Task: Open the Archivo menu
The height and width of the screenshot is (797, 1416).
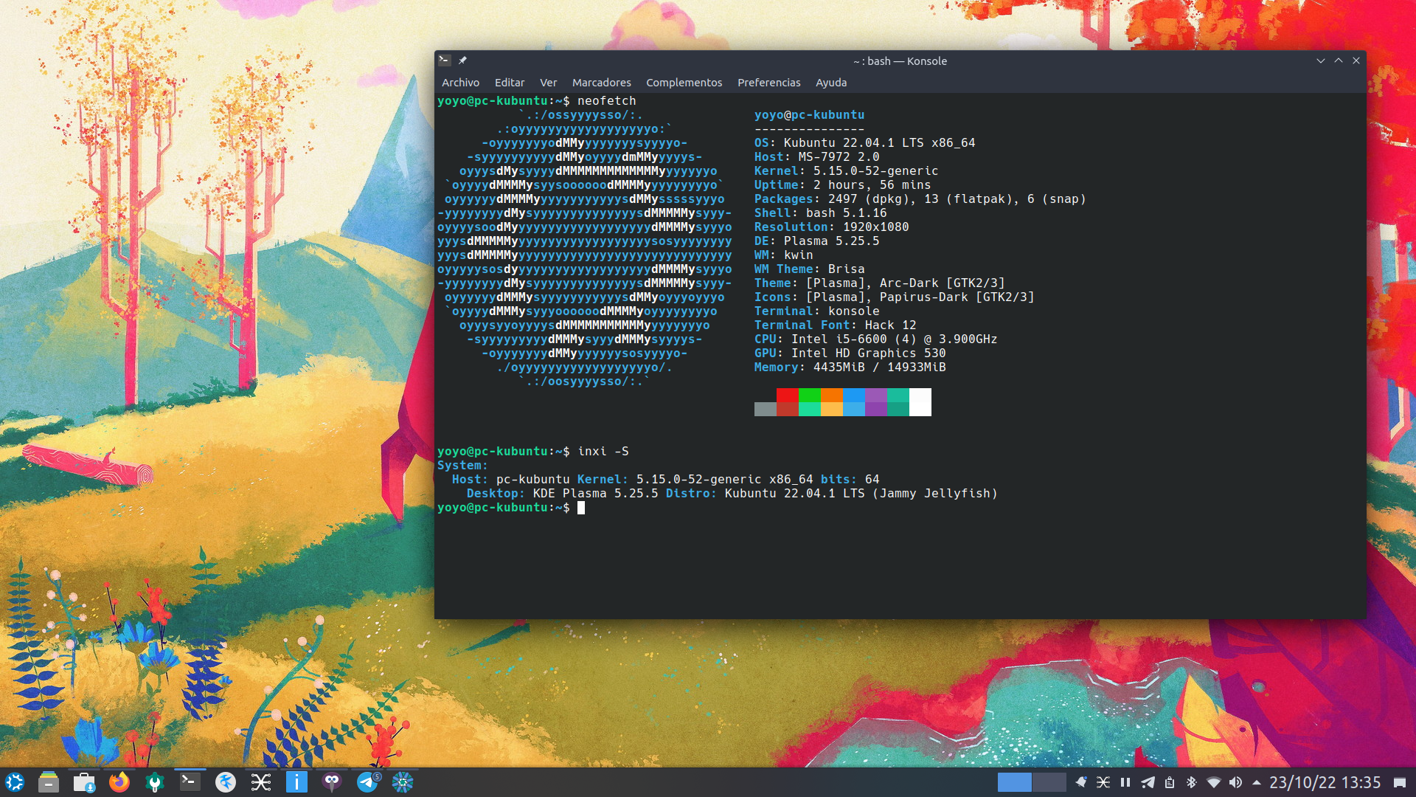Action: [460, 83]
